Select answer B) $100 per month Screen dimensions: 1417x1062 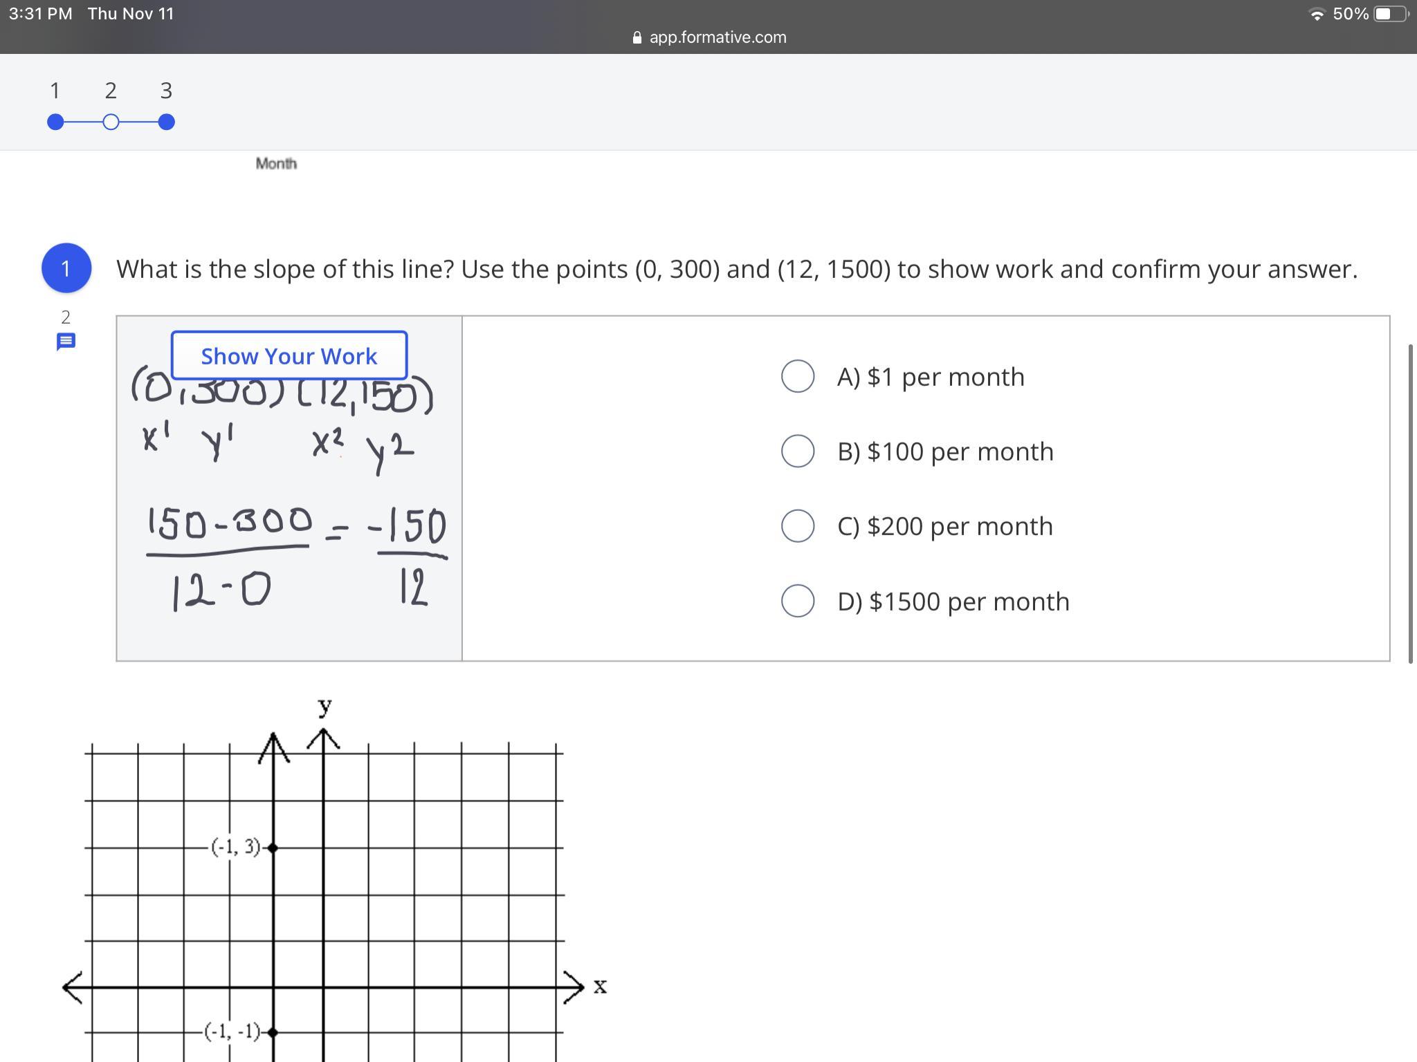pyautogui.click(x=798, y=451)
